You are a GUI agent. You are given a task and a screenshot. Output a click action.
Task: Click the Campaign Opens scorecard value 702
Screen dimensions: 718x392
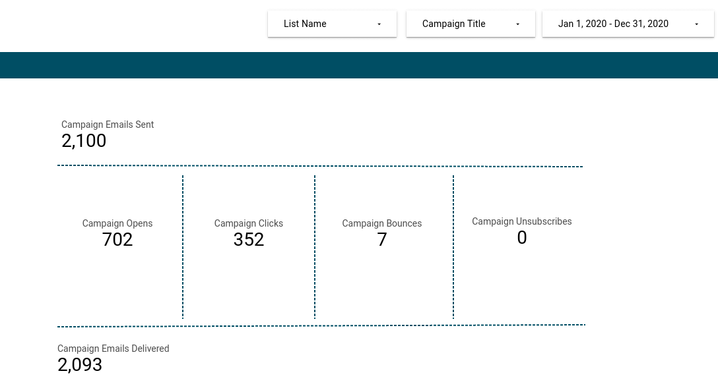[117, 239]
